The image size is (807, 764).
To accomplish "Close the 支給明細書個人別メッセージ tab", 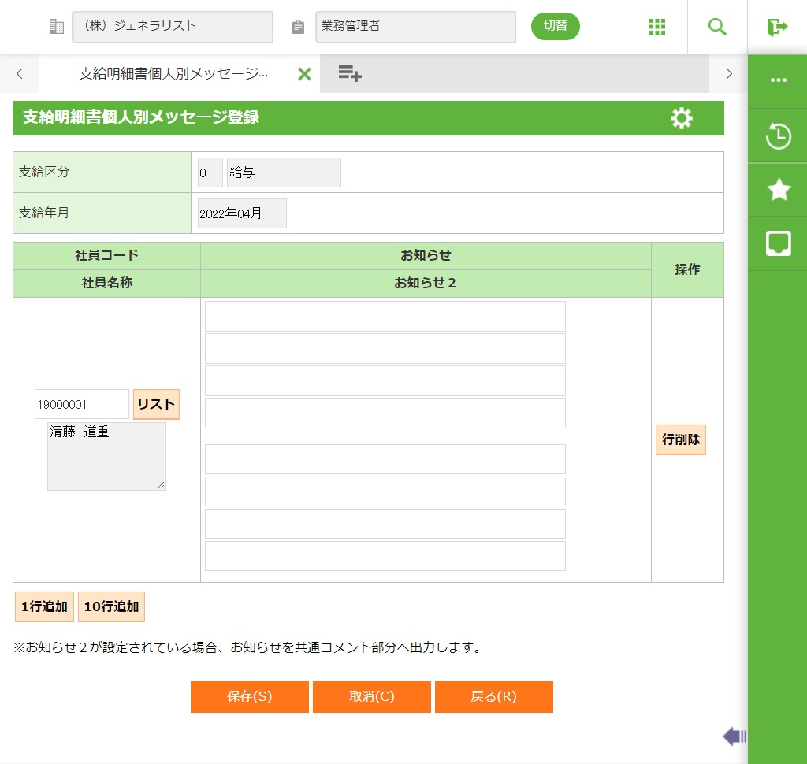I will point(304,74).
